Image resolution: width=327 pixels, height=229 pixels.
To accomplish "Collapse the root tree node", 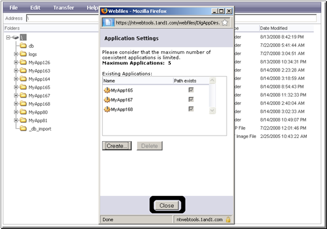I will (x=8, y=37).
